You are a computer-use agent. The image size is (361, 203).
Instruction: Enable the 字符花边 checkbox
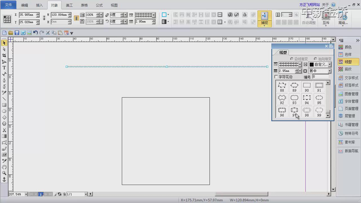tap(276, 77)
